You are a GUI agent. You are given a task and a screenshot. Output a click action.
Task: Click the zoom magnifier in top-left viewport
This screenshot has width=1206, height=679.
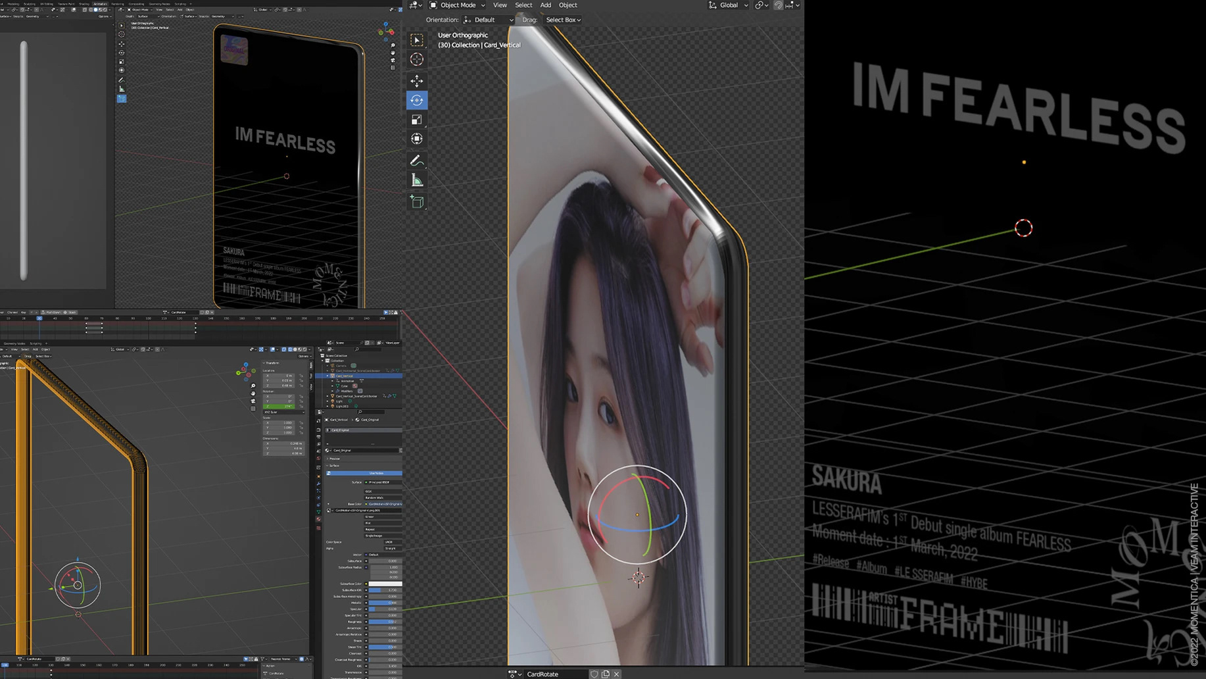(x=393, y=45)
